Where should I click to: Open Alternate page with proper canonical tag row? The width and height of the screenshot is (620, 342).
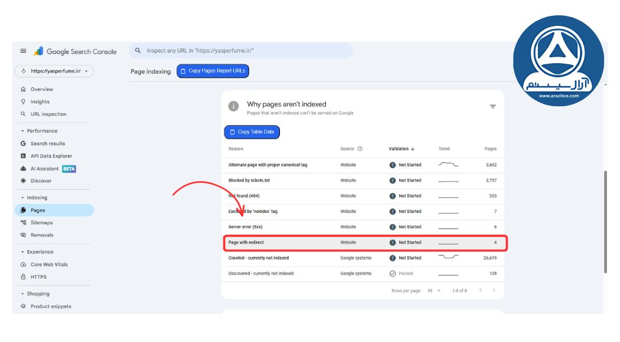(x=363, y=165)
